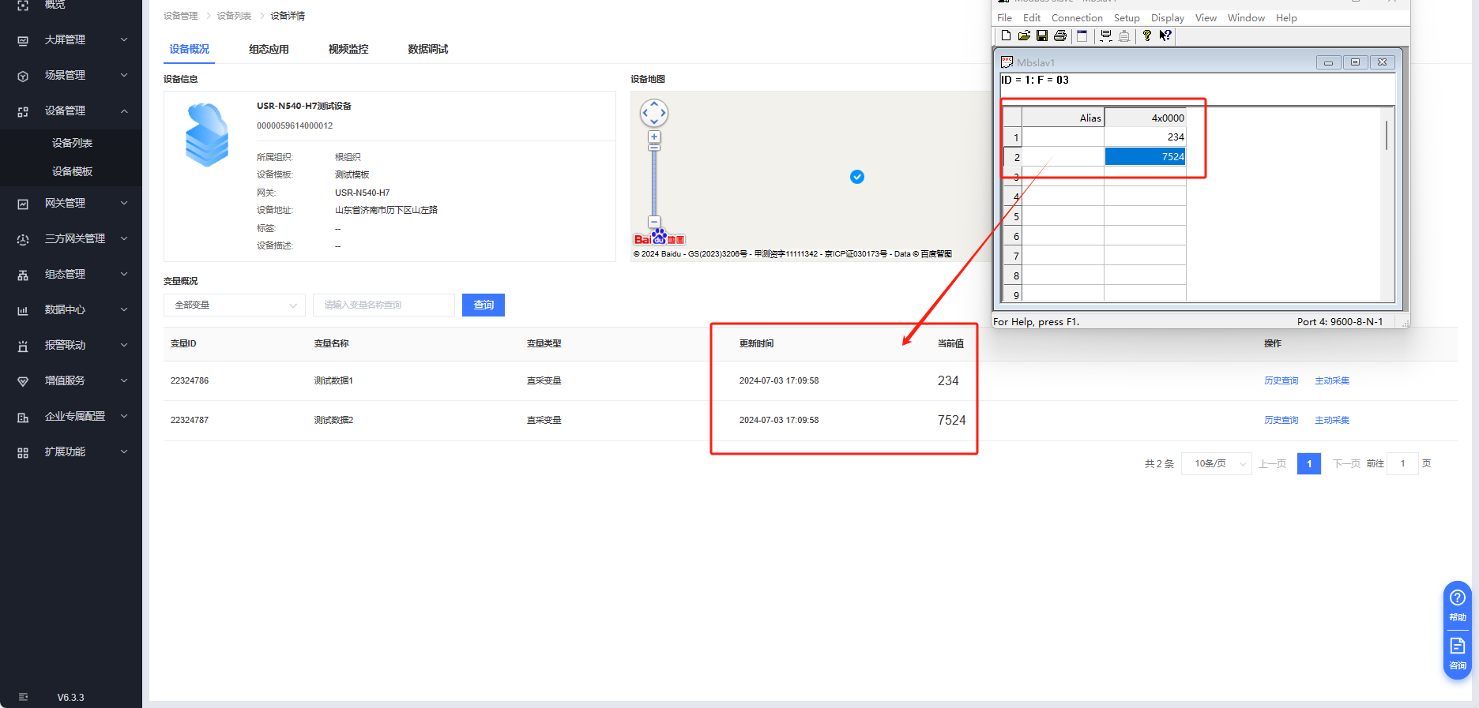Click 历史查询 link for 测试数据1
The height and width of the screenshot is (708, 1479).
[1281, 381]
